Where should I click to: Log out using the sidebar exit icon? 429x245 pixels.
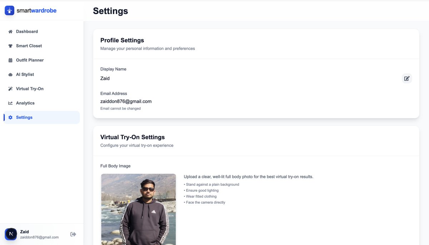(x=73, y=234)
